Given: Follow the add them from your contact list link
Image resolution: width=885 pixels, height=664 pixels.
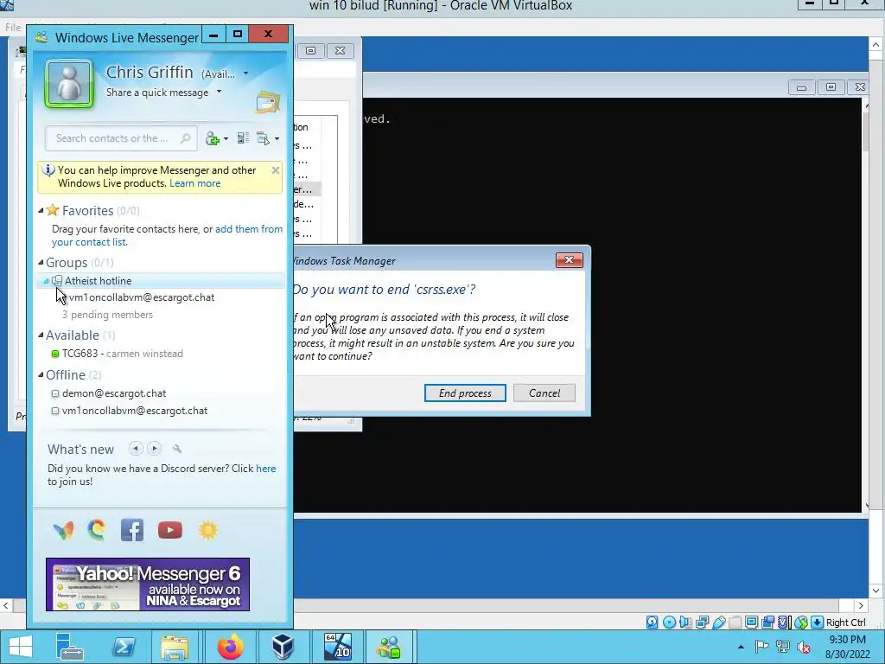Looking at the screenshot, I should (167, 235).
